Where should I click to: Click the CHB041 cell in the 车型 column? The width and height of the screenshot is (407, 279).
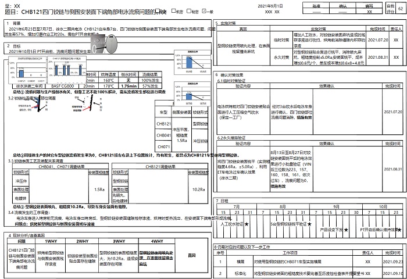163,135
